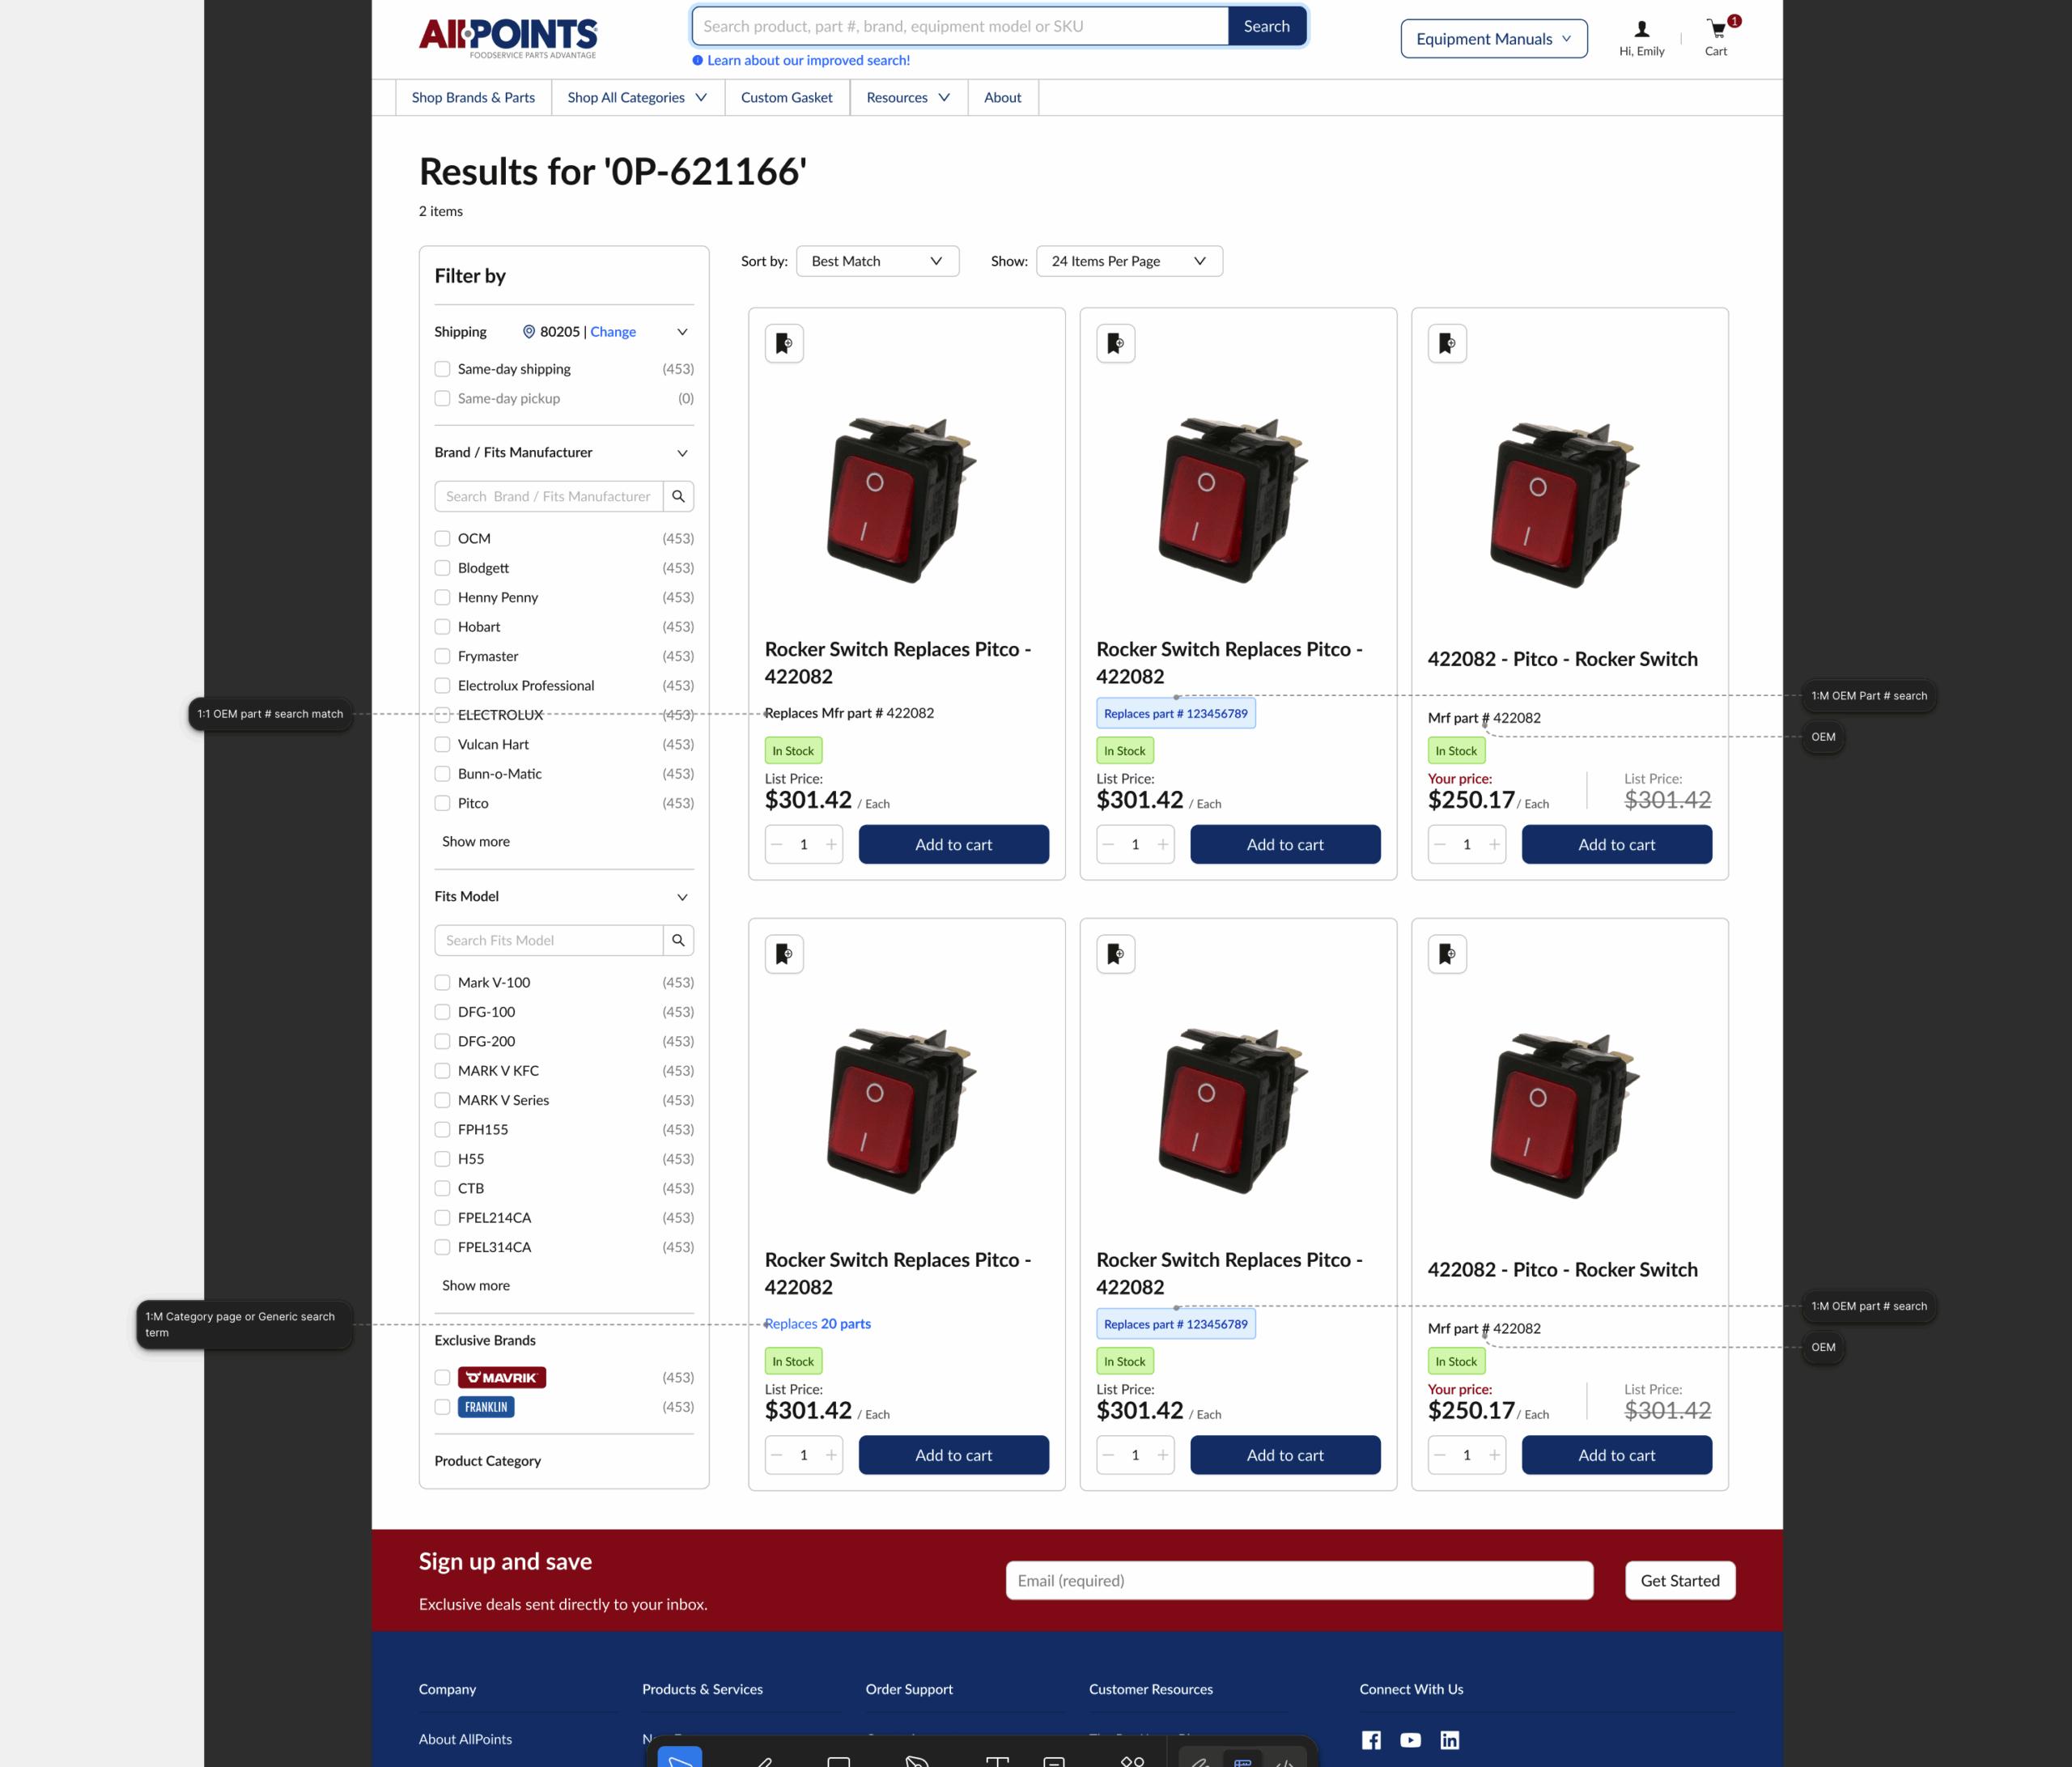Open Facebook social link

coord(1371,1740)
